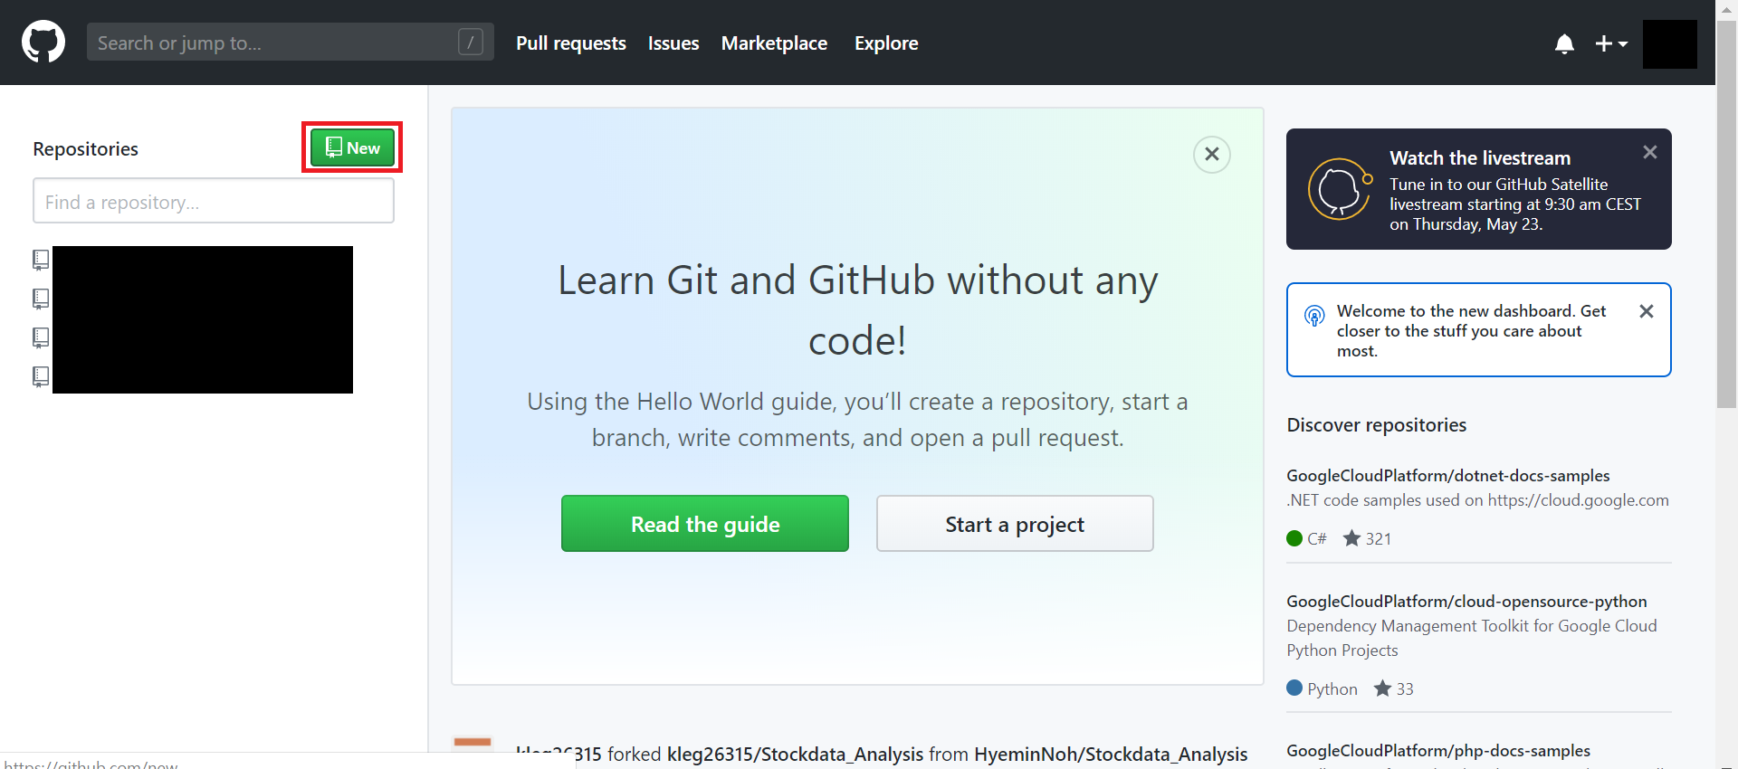Open GoogleCloudPlatform/dotnet-docs-samples repository
The image size is (1738, 769).
[x=1448, y=475]
